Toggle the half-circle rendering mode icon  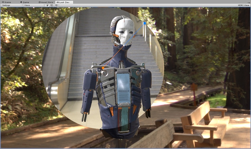[x=47, y=5]
